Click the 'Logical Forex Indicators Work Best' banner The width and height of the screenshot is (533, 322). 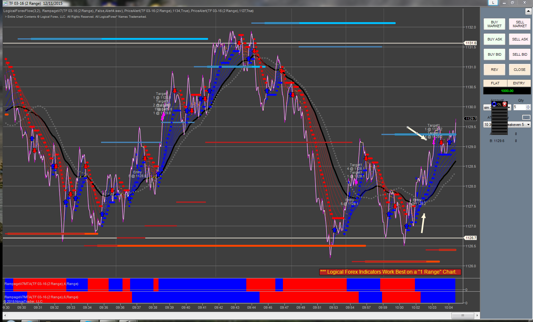390,272
